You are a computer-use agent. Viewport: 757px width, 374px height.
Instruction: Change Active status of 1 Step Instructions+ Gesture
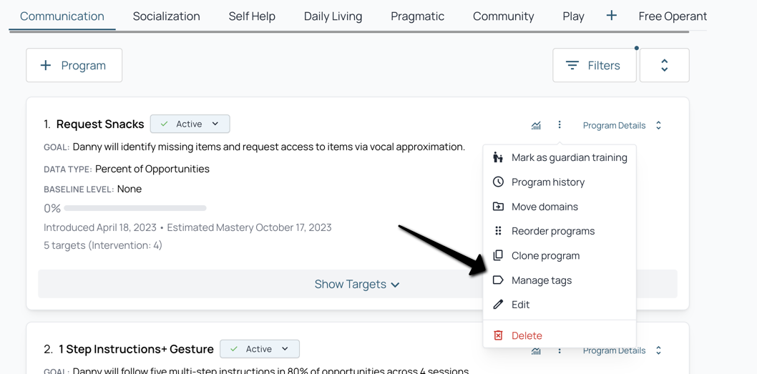[260, 349]
